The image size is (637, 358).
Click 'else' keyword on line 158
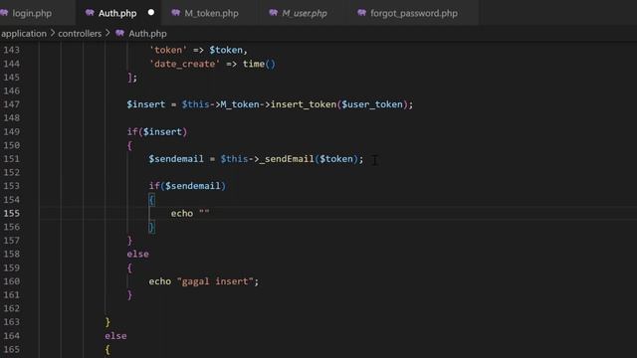pos(137,255)
